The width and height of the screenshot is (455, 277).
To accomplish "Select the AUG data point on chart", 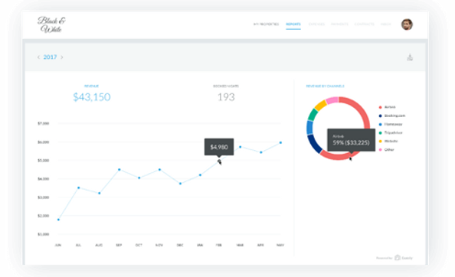I will (100, 193).
